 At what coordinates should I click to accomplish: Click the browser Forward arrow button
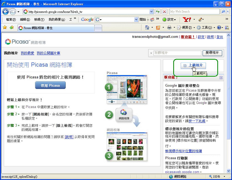click(13, 12)
